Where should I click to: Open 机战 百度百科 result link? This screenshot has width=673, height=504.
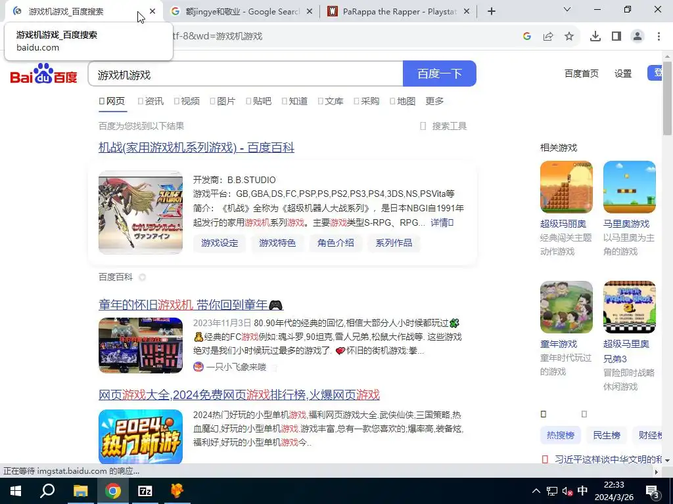[197, 148]
